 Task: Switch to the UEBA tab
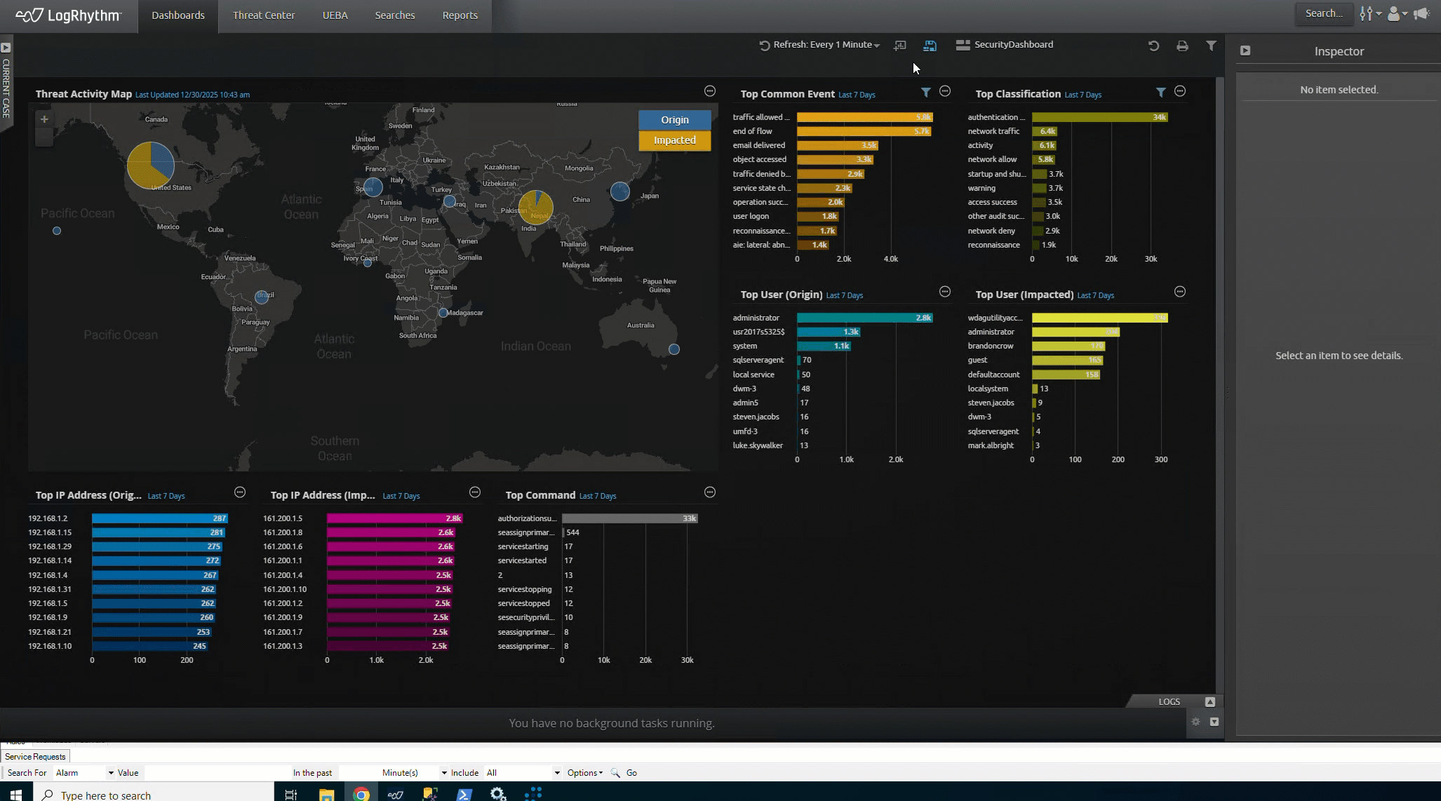click(335, 15)
